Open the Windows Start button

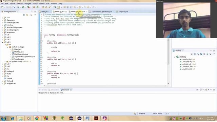[x=4, y=118]
